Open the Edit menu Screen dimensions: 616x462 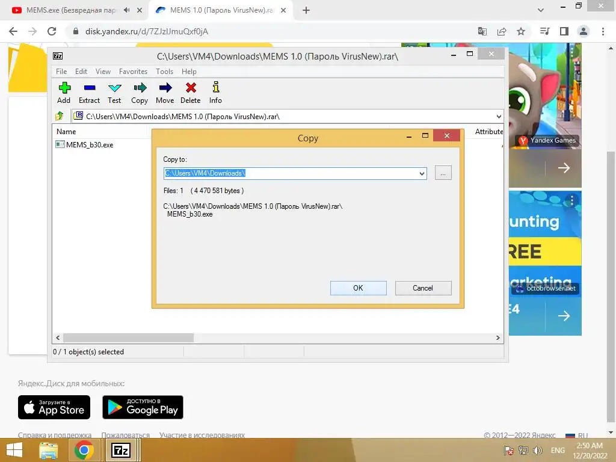81,72
